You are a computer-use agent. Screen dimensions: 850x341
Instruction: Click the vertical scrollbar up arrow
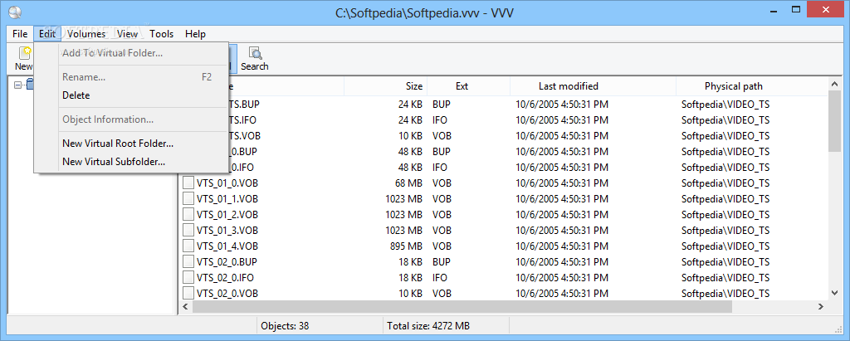coord(835,85)
